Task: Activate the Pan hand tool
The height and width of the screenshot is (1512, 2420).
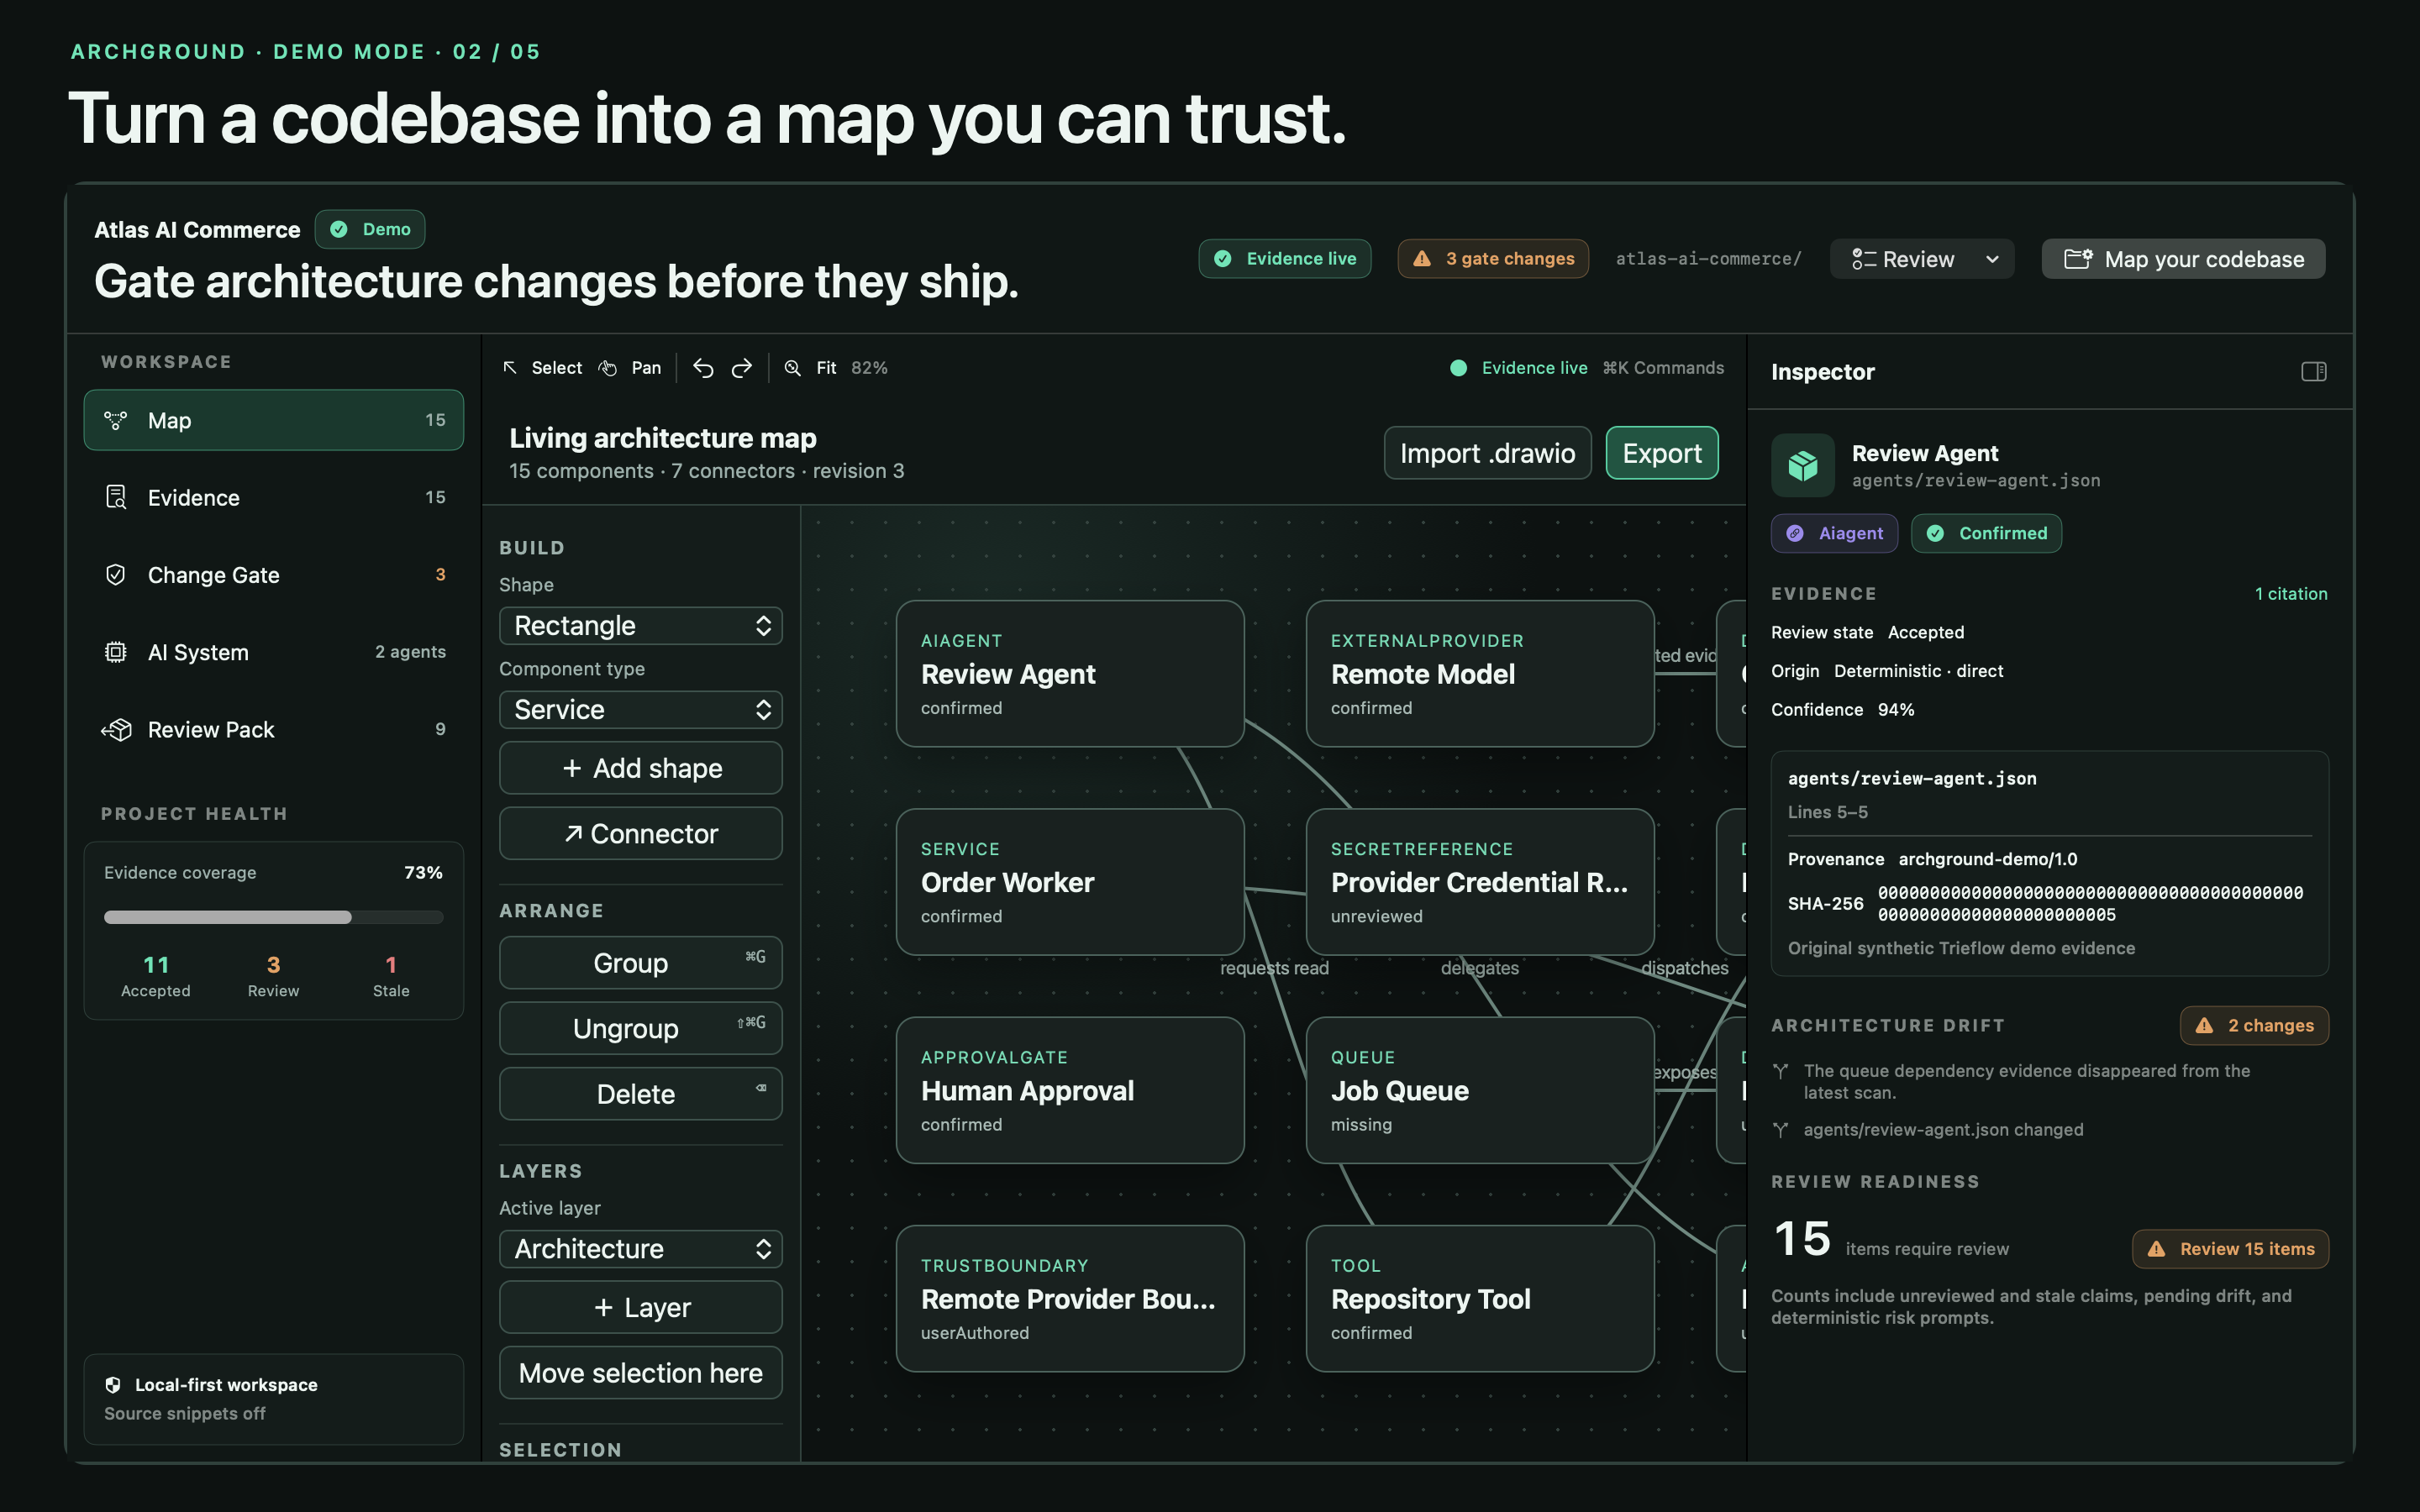Action: coord(630,368)
